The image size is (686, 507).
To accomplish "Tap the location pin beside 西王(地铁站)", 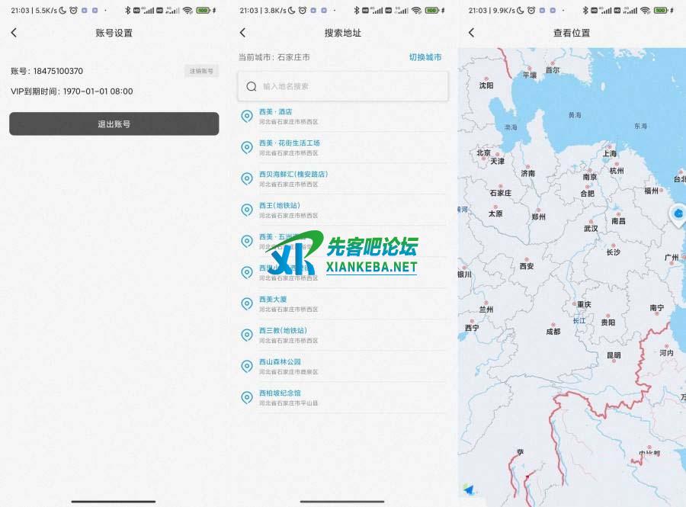I will tap(246, 210).
